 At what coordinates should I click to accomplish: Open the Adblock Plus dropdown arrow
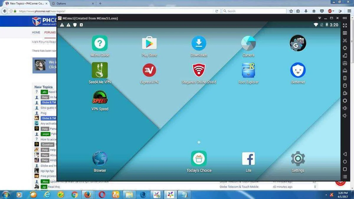coord(333,11)
